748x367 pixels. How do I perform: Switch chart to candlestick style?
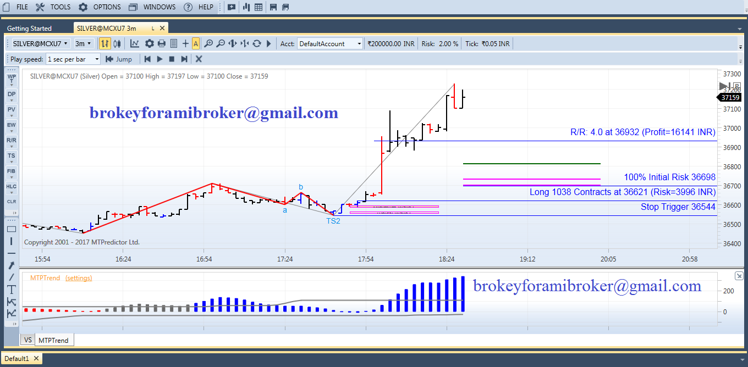point(118,43)
